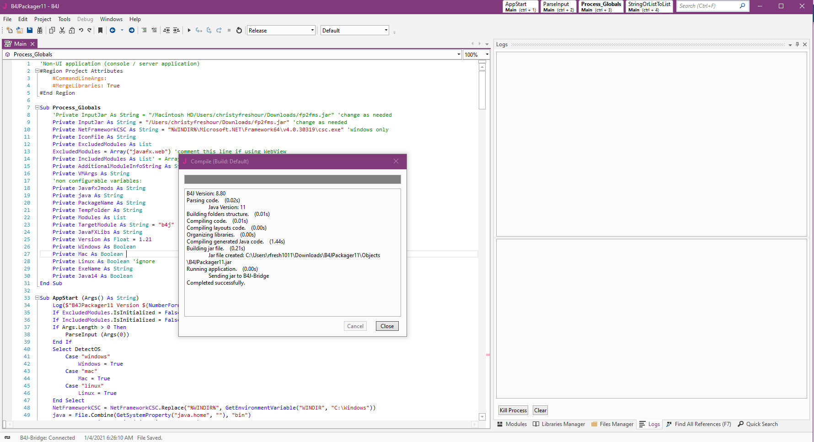Switch to the Modules tab
This screenshot has height=442, width=814.
[x=512, y=424]
